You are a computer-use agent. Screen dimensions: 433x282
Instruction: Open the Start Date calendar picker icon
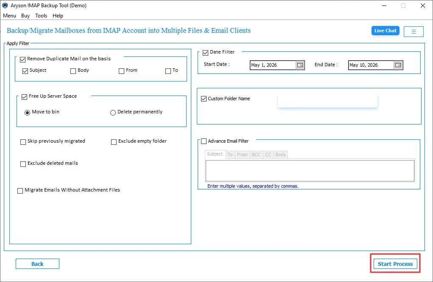[300, 65]
